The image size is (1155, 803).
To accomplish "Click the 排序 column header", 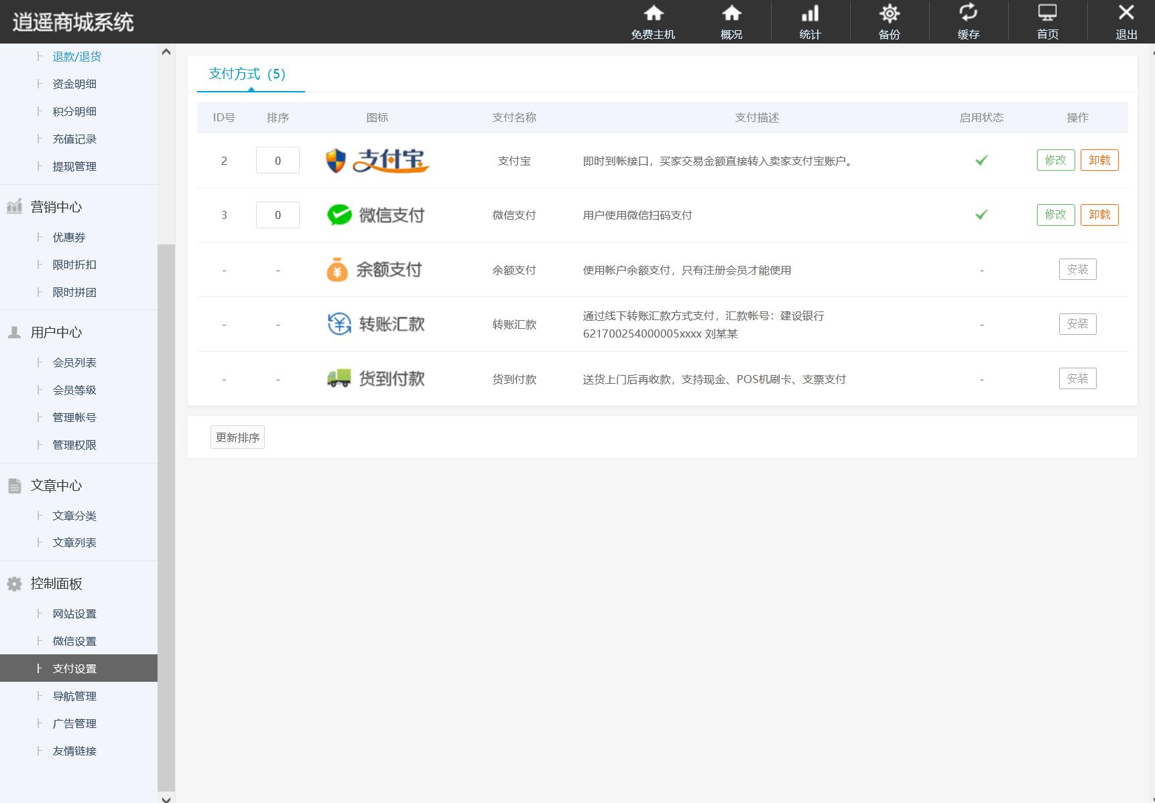I will (x=278, y=118).
